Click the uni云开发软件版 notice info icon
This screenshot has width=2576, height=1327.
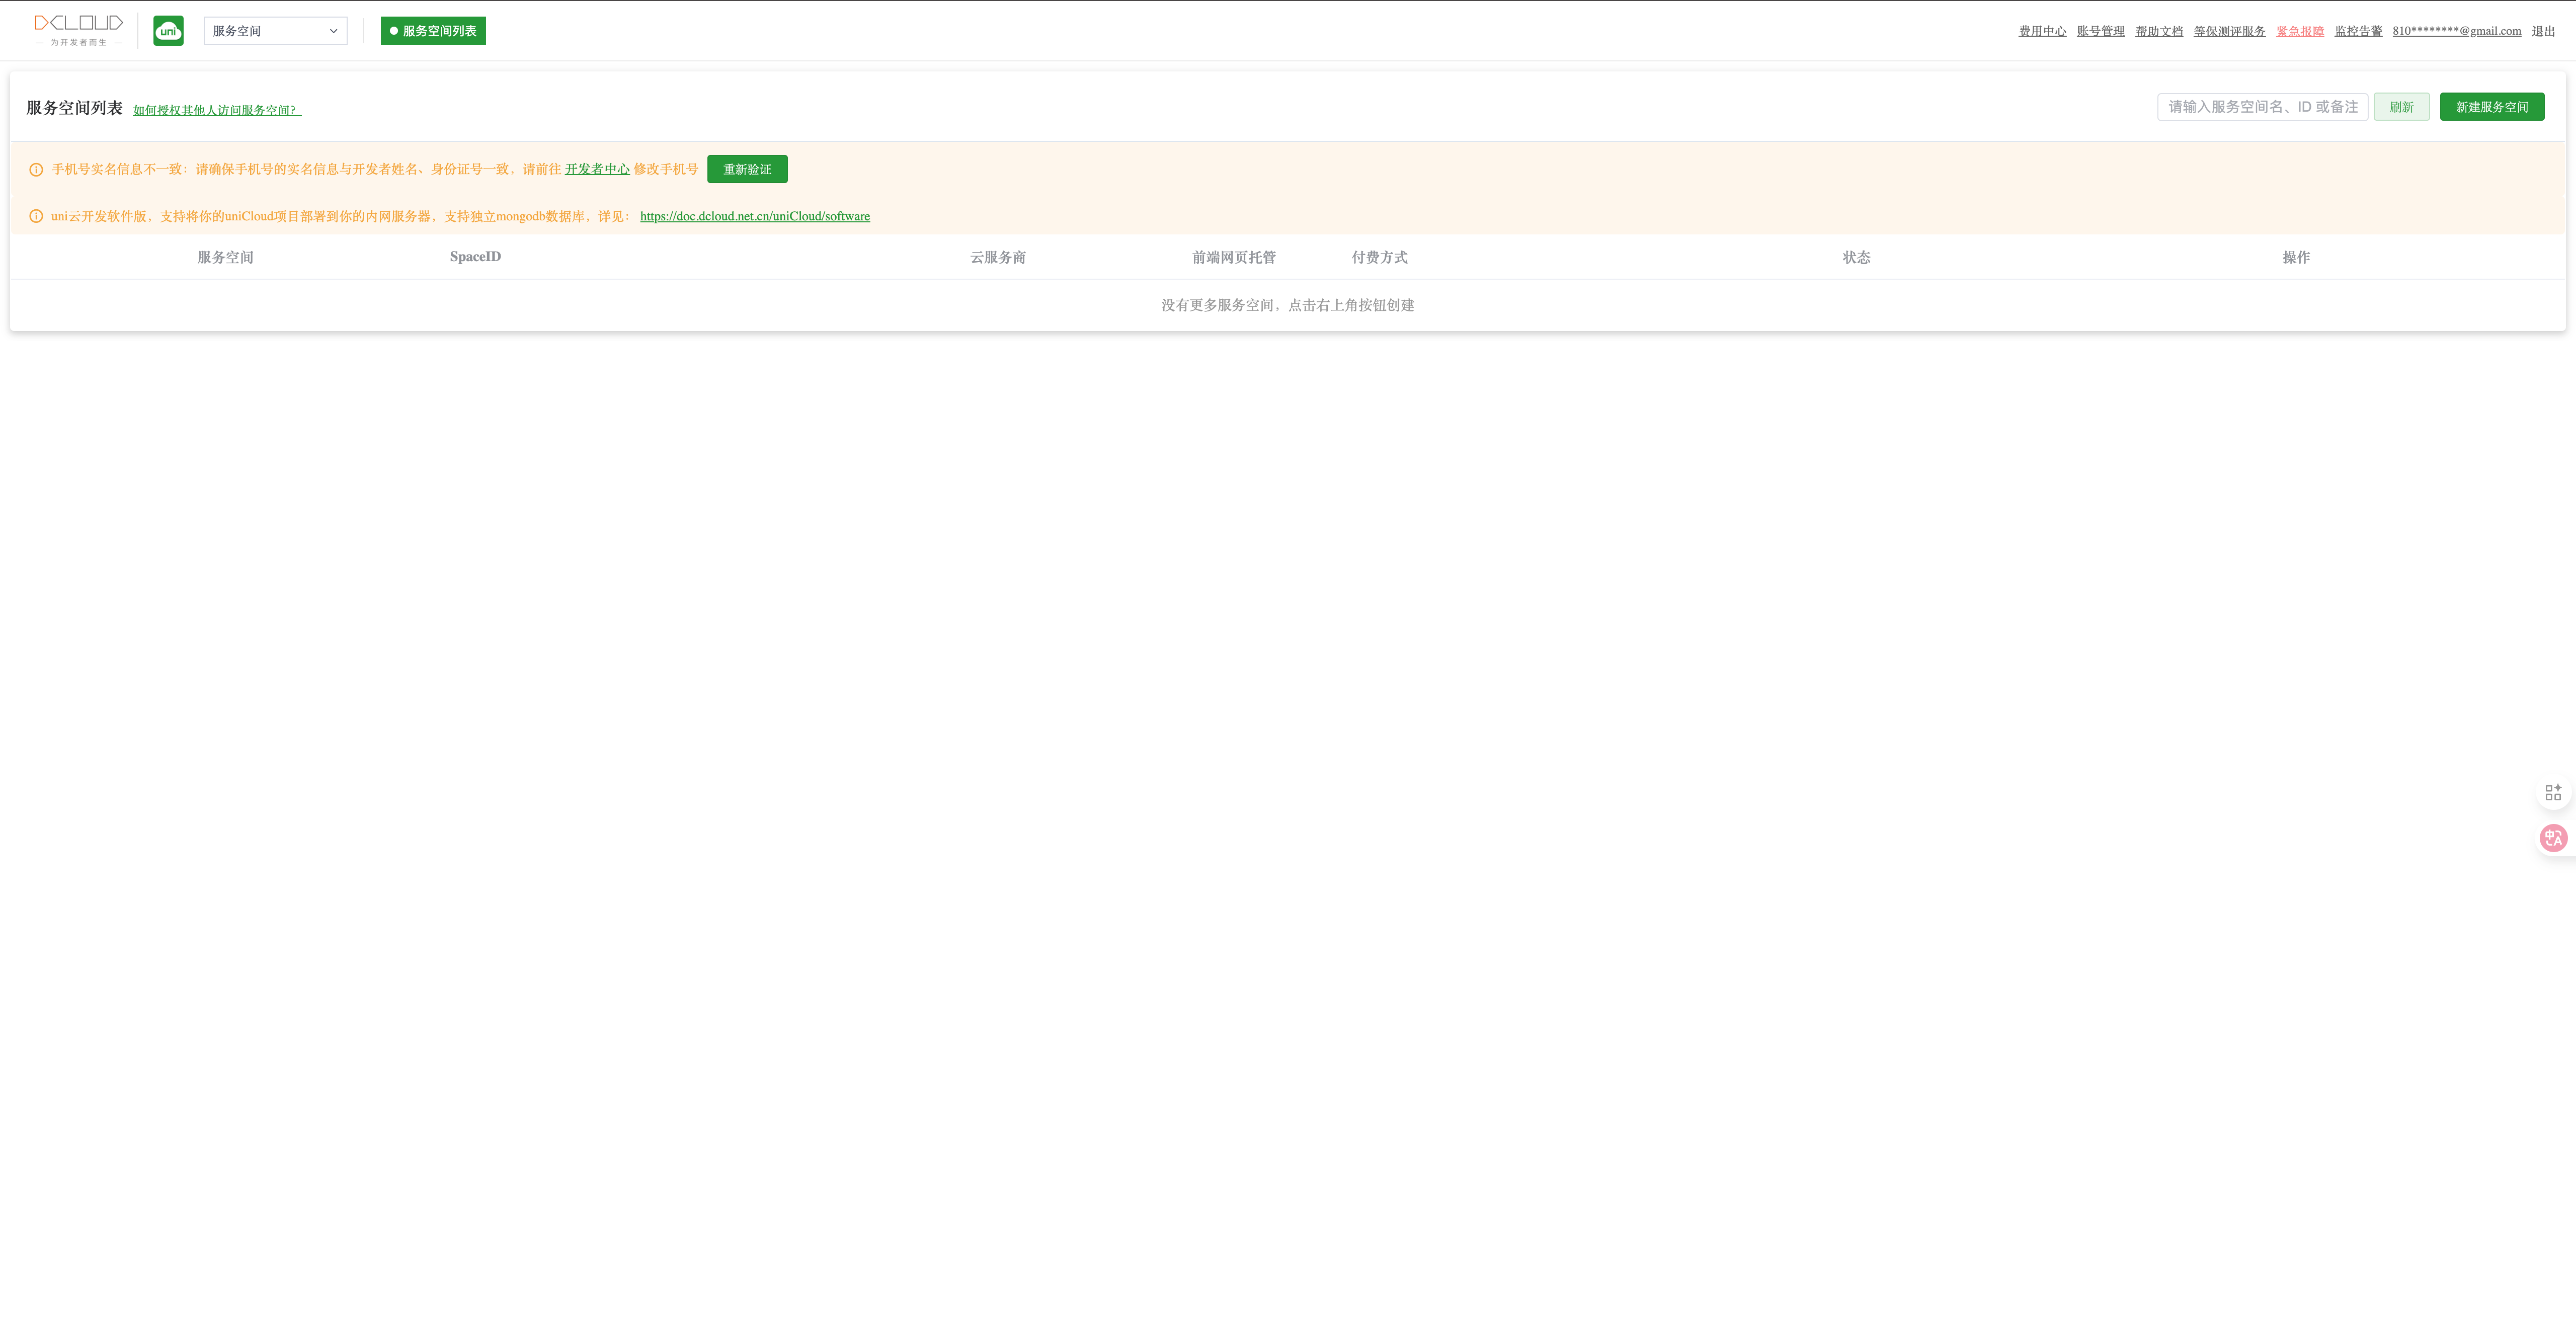pos(36,216)
